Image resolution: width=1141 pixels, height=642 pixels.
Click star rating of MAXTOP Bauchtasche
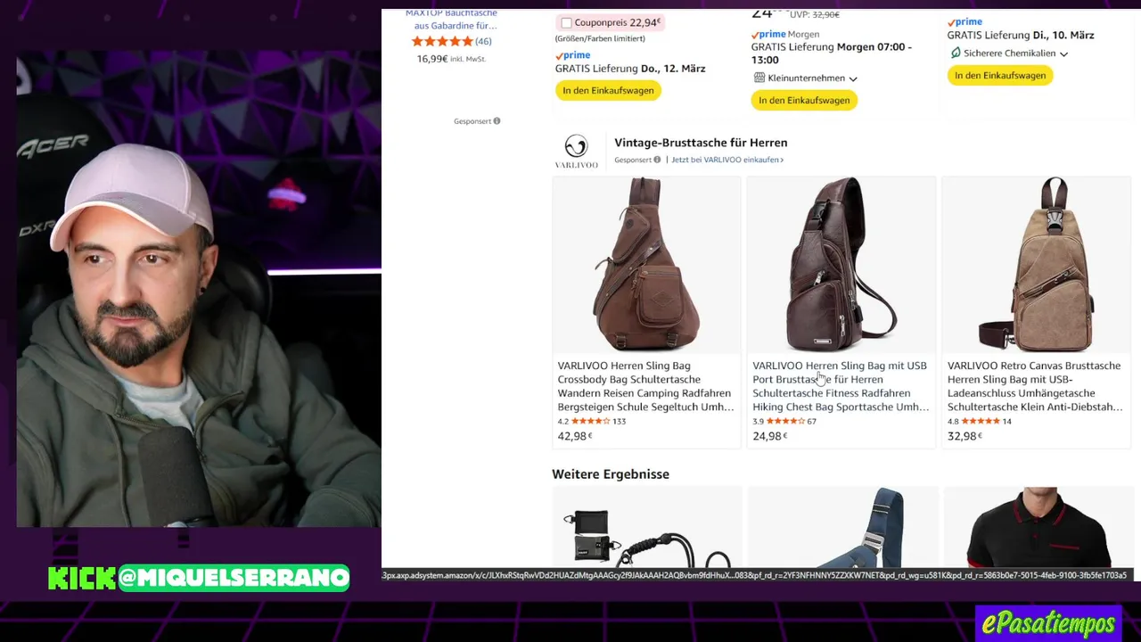[442, 41]
